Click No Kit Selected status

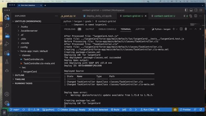(x=98, y=110)
